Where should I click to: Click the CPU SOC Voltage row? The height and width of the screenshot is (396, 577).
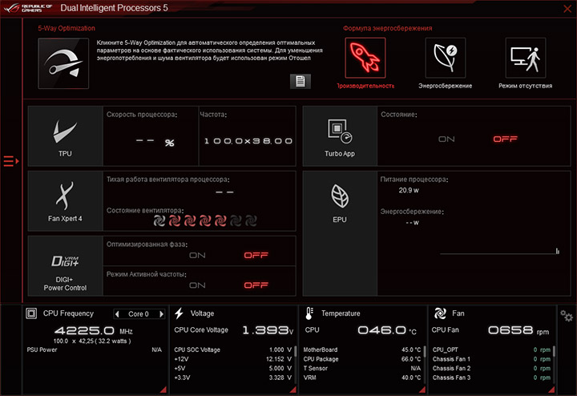pos(233,350)
